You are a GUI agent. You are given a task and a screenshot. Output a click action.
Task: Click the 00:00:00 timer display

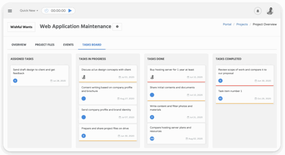58,11
